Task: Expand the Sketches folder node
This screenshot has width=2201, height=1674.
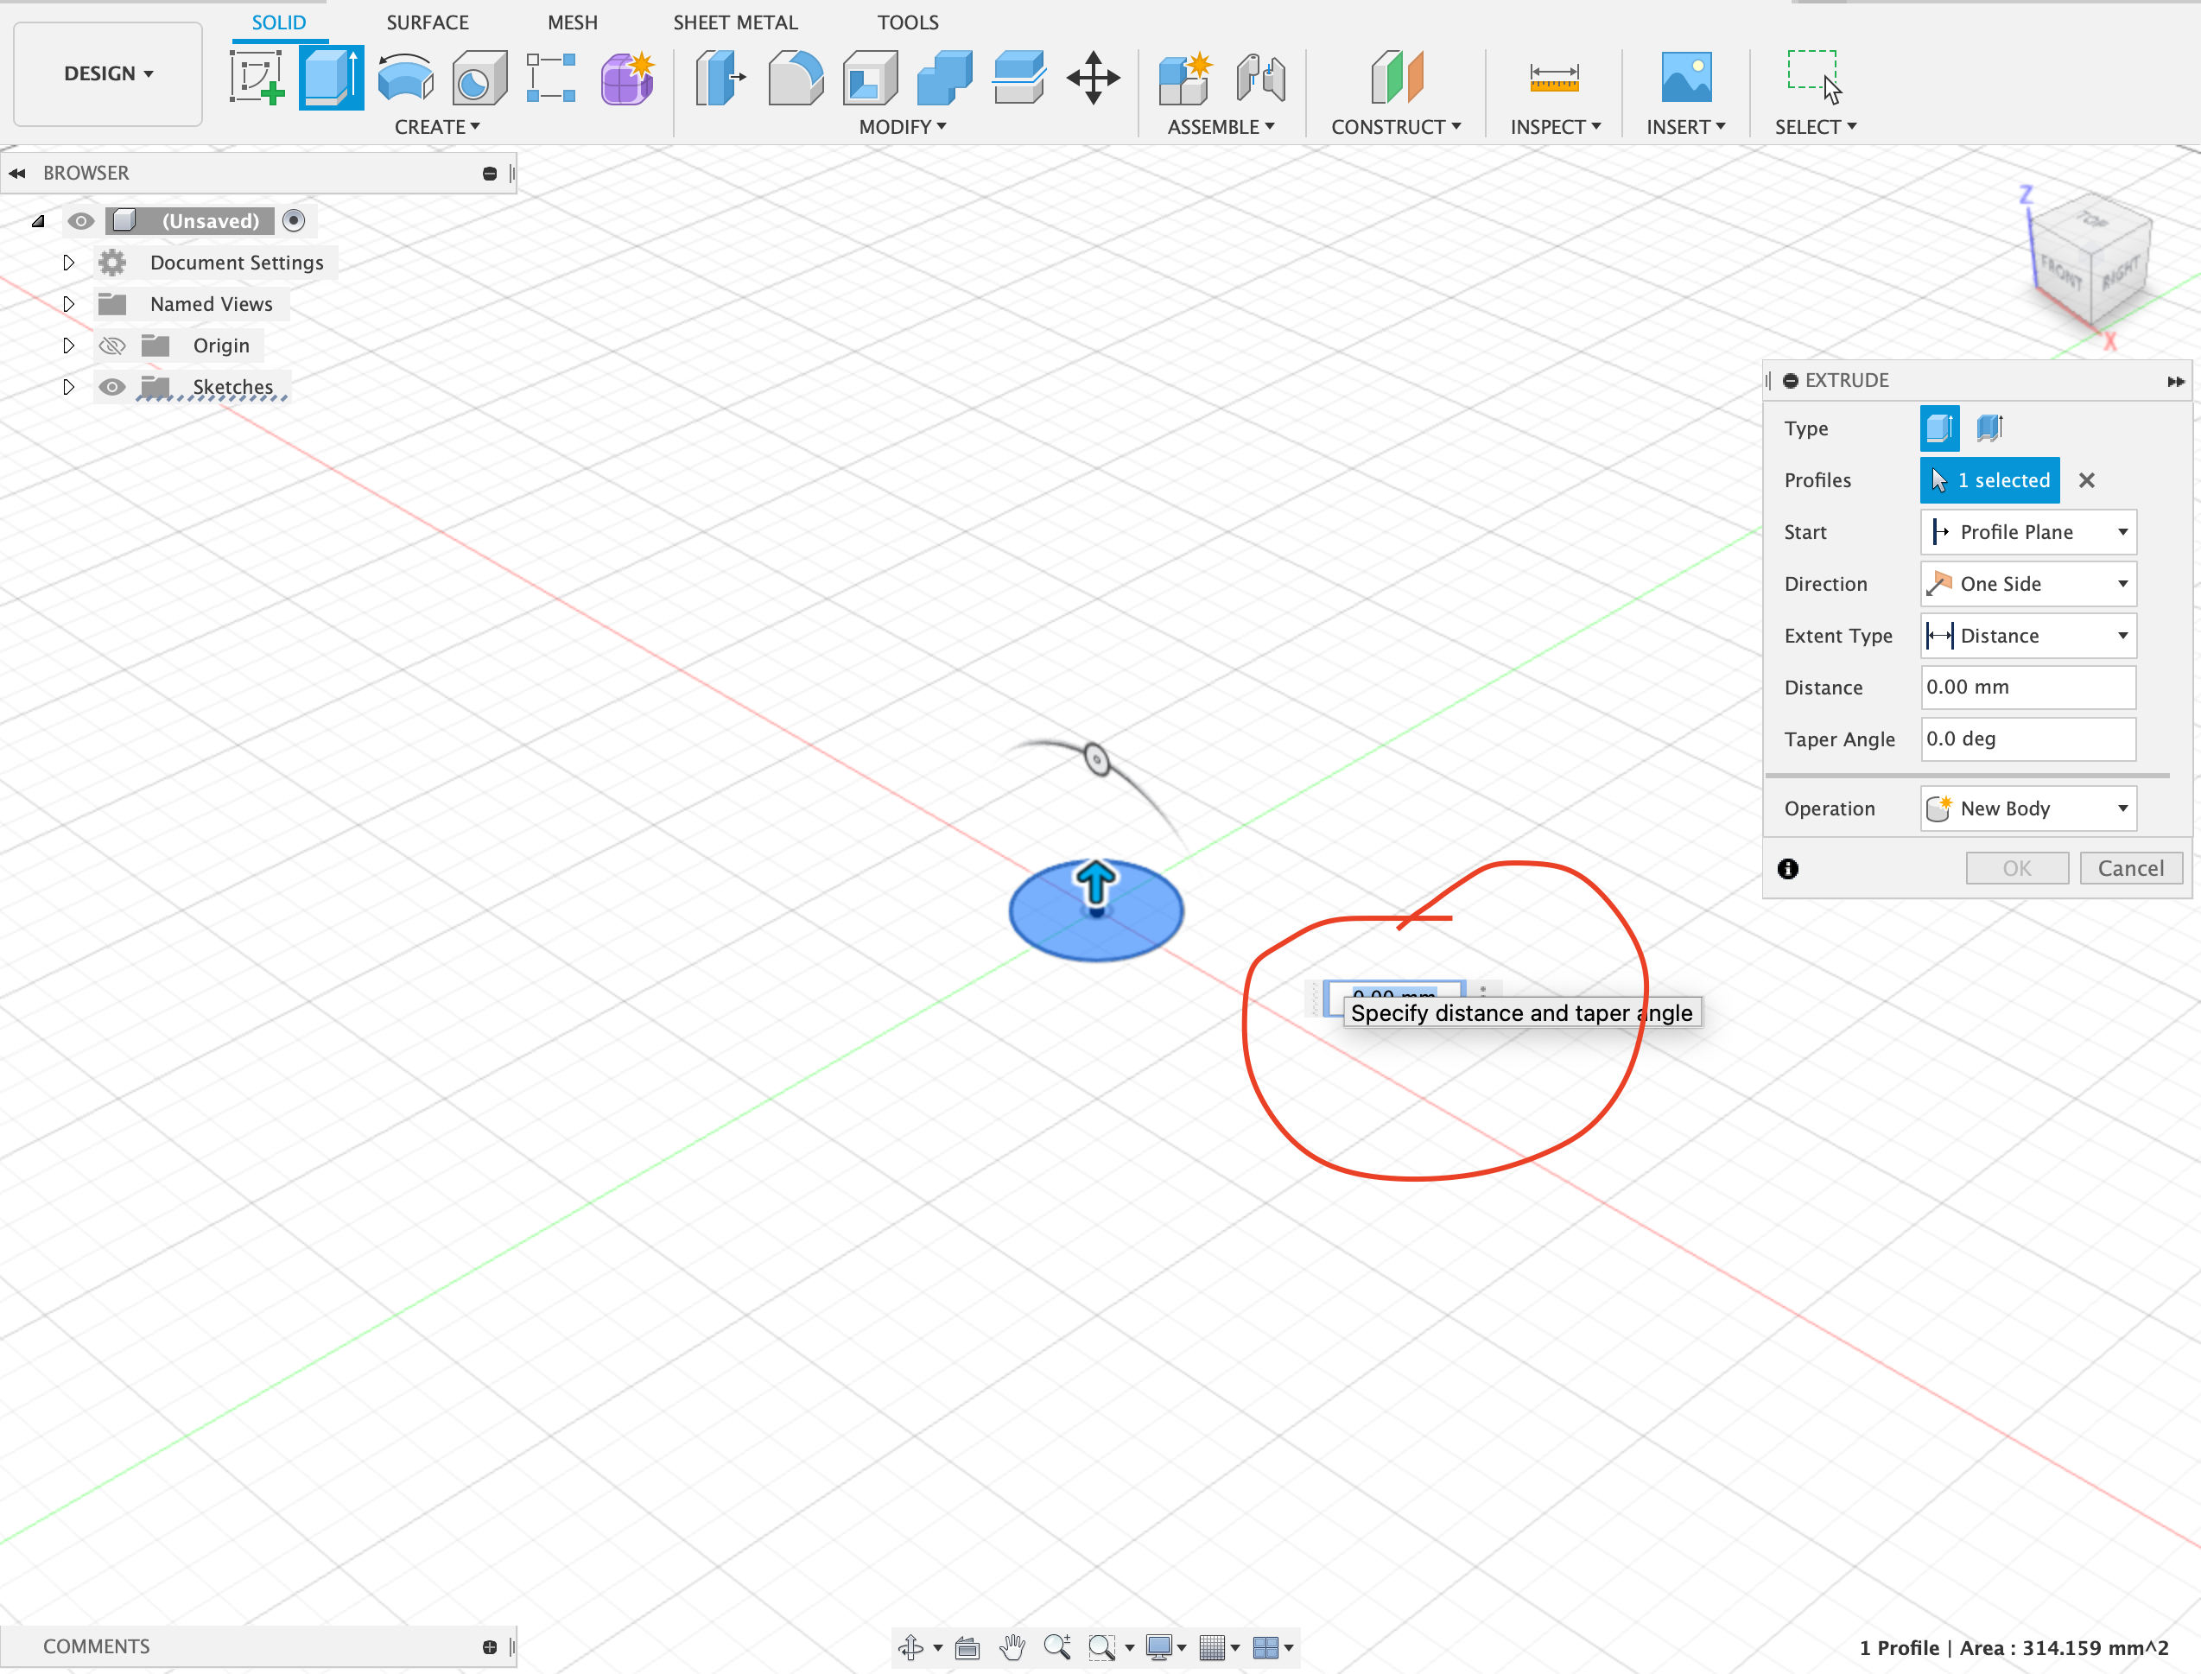Action: tap(67, 387)
